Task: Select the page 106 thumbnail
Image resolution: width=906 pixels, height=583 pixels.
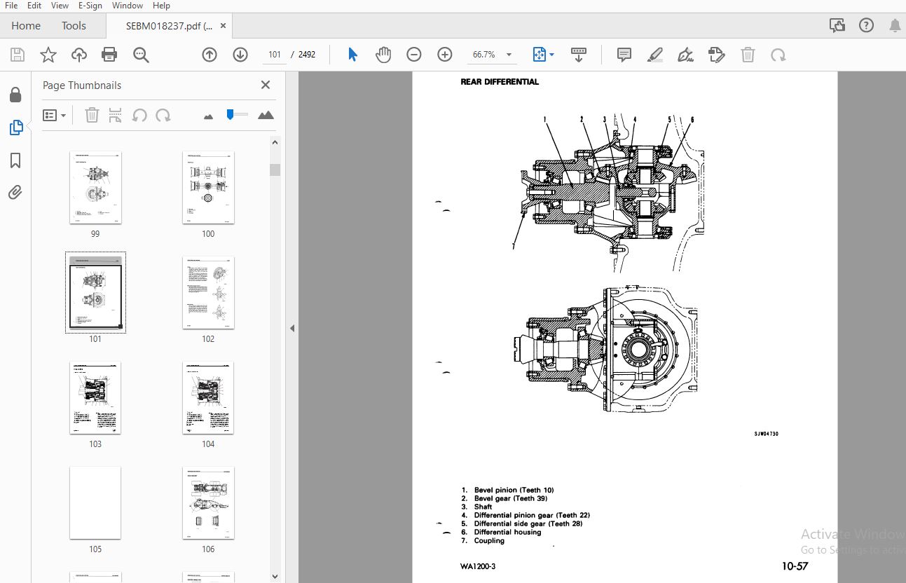Action: 208,503
